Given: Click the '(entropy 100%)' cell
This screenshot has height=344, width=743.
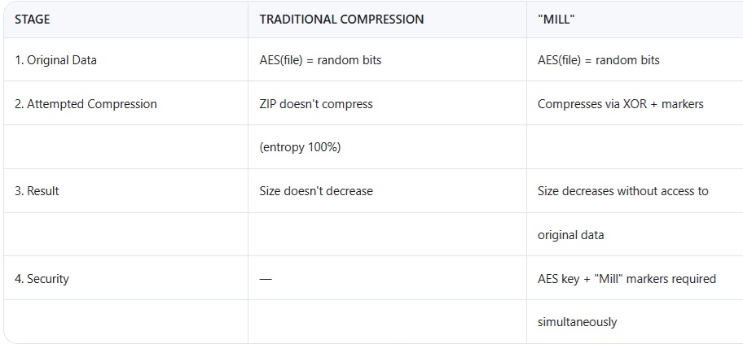Looking at the screenshot, I should 387,147.
